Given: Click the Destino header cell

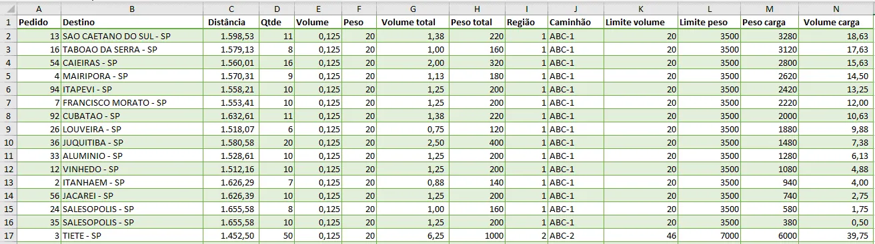Looking at the screenshot, I should (x=133, y=23).
